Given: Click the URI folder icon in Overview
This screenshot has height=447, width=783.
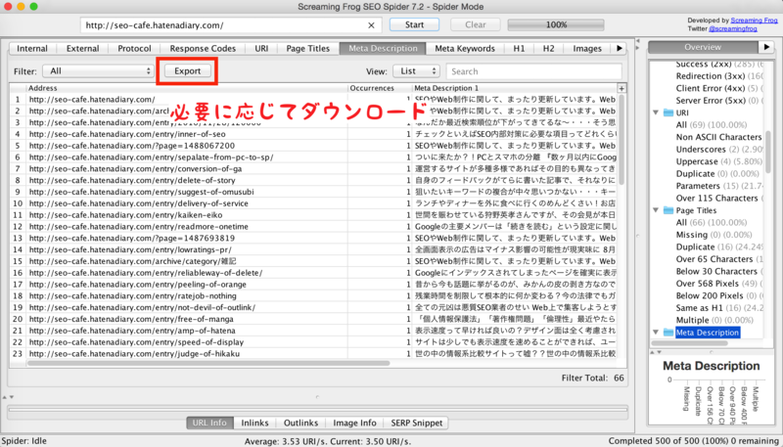Looking at the screenshot, I should (x=668, y=112).
